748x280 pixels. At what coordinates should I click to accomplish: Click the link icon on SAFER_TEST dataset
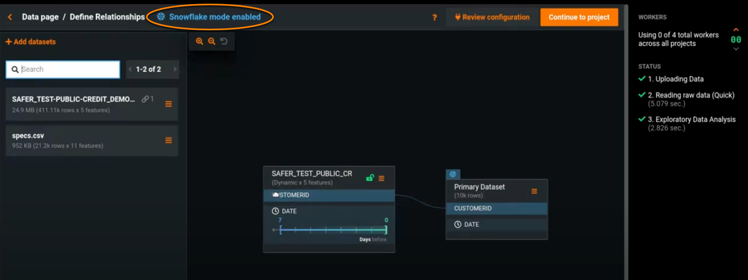coord(145,99)
